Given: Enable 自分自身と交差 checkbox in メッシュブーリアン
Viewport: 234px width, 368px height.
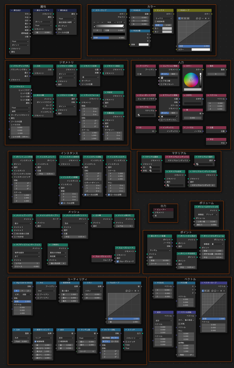Looking at the screenshot, I should 15,233.
